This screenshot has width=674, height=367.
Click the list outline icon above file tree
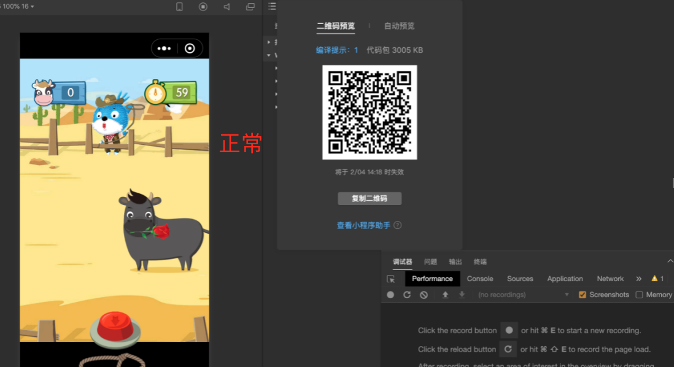coord(272,6)
